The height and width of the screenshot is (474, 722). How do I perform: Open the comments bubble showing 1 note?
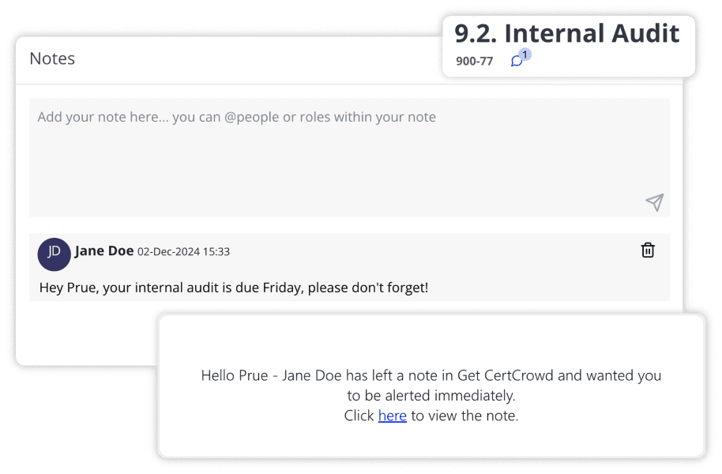517,59
